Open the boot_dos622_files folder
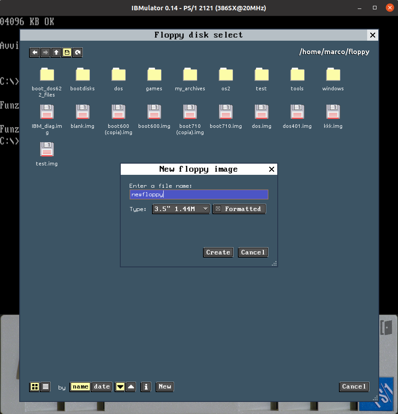The image size is (398, 414). 47,82
